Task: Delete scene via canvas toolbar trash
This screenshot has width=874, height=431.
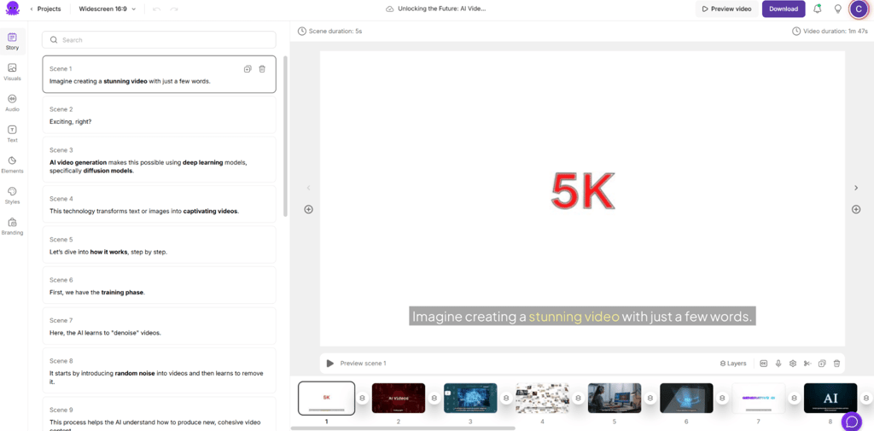Action: tap(836, 363)
